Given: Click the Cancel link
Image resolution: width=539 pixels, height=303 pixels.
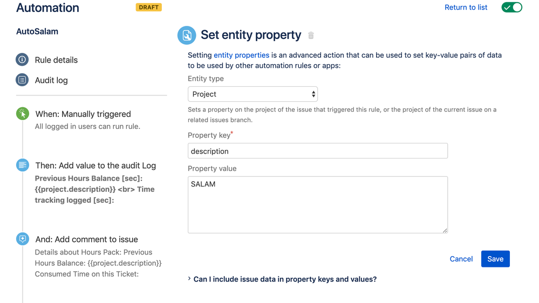Looking at the screenshot, I should pyautogui.click(x=461, y=259).
